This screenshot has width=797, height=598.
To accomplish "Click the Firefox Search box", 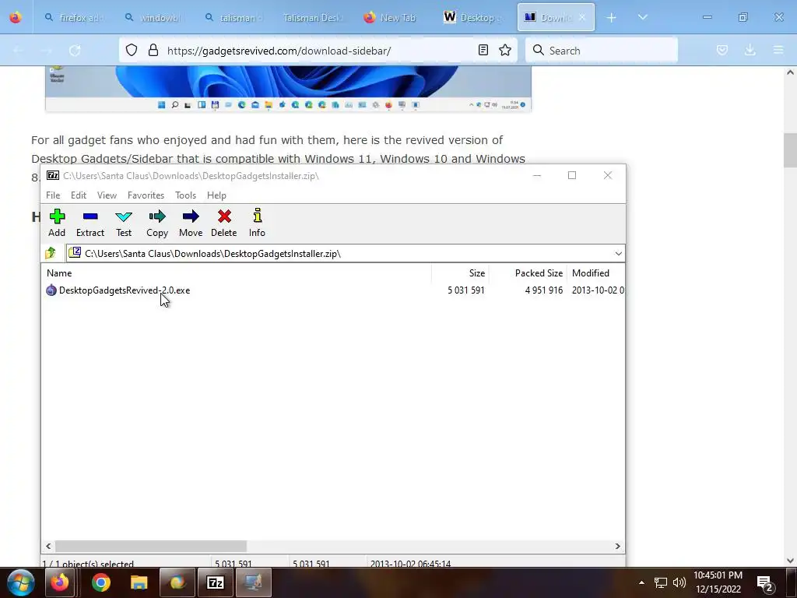I will [x=602, y=51].
